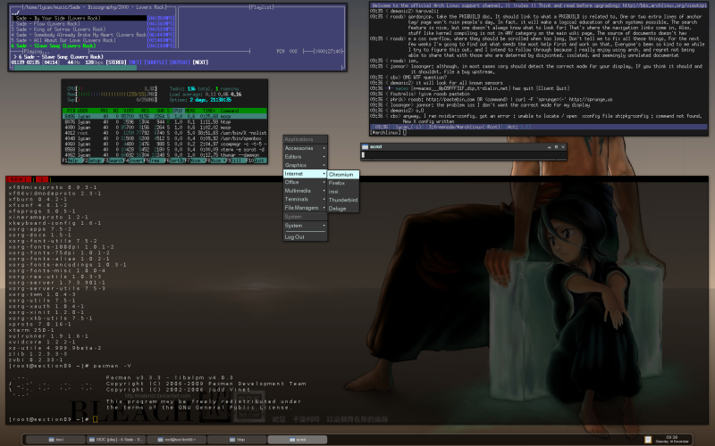The image size is (715, 446).
Task: Toggle SHUFFLE in MOC player
Action: coord(156,62)
